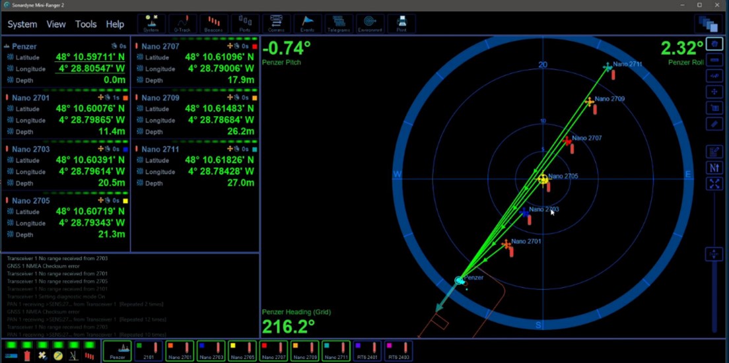Click the Events flag icon
This screenshot has height=363, width=729.
point(308,24)
